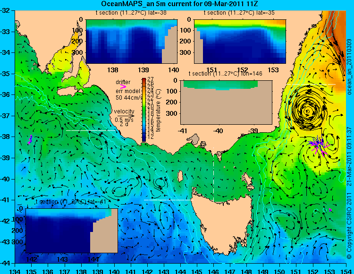Click the 't section (11..27°C) lat=-38' heading
This screenshot has width=354, height=274.
(131, 13)
